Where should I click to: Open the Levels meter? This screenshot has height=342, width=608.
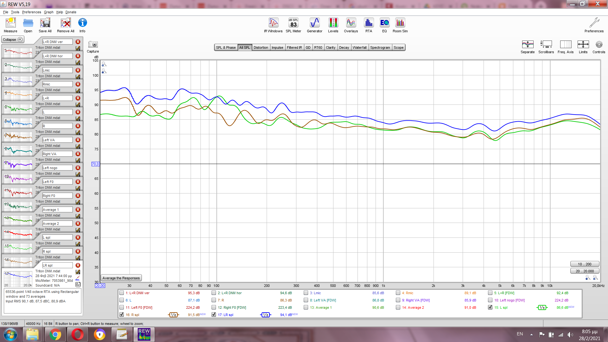333,25
